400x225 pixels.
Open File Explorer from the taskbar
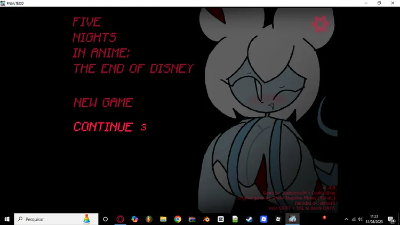coord(163,219)
